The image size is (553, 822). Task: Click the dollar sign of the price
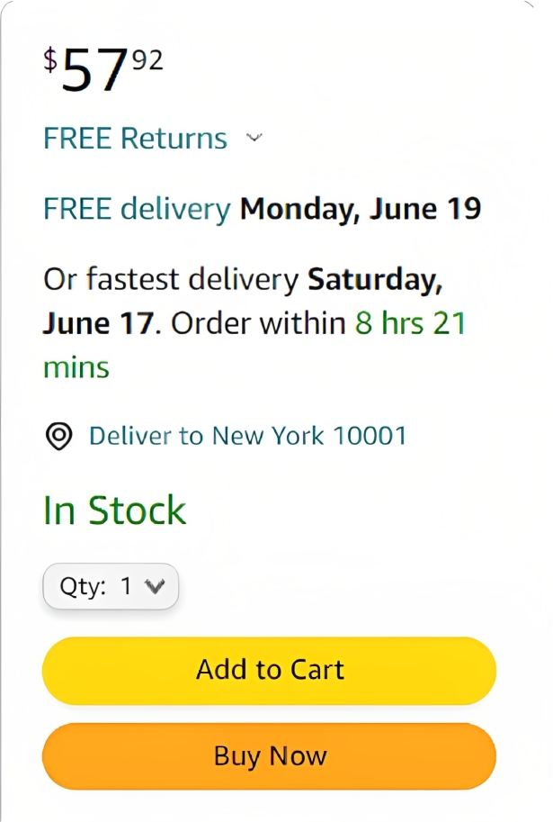coord(50,59)
